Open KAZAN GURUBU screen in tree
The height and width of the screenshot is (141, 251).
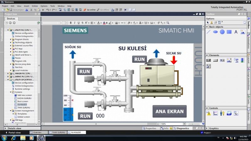24,98
